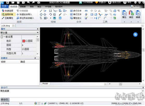145x106 pixels.
Task: Toggle the 捕捉 snap magnet button
Action: click(x=131, y=13)
